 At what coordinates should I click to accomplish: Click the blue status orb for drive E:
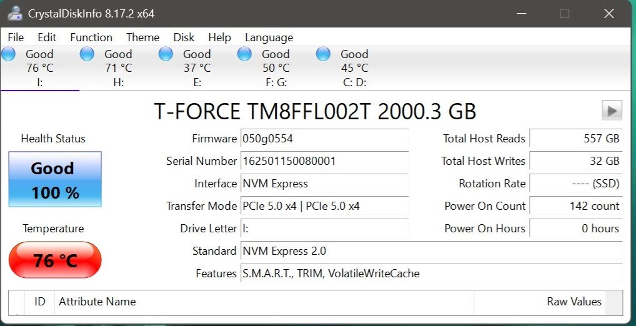(x=166, y=54)
